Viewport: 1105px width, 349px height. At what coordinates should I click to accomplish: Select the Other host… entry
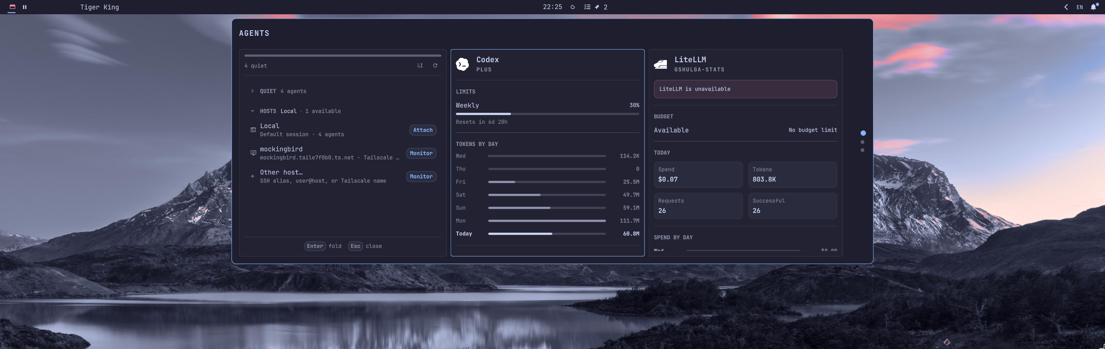pyautogui.click(x=281, y=172)
